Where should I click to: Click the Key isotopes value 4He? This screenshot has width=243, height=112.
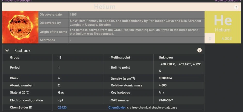161,93
